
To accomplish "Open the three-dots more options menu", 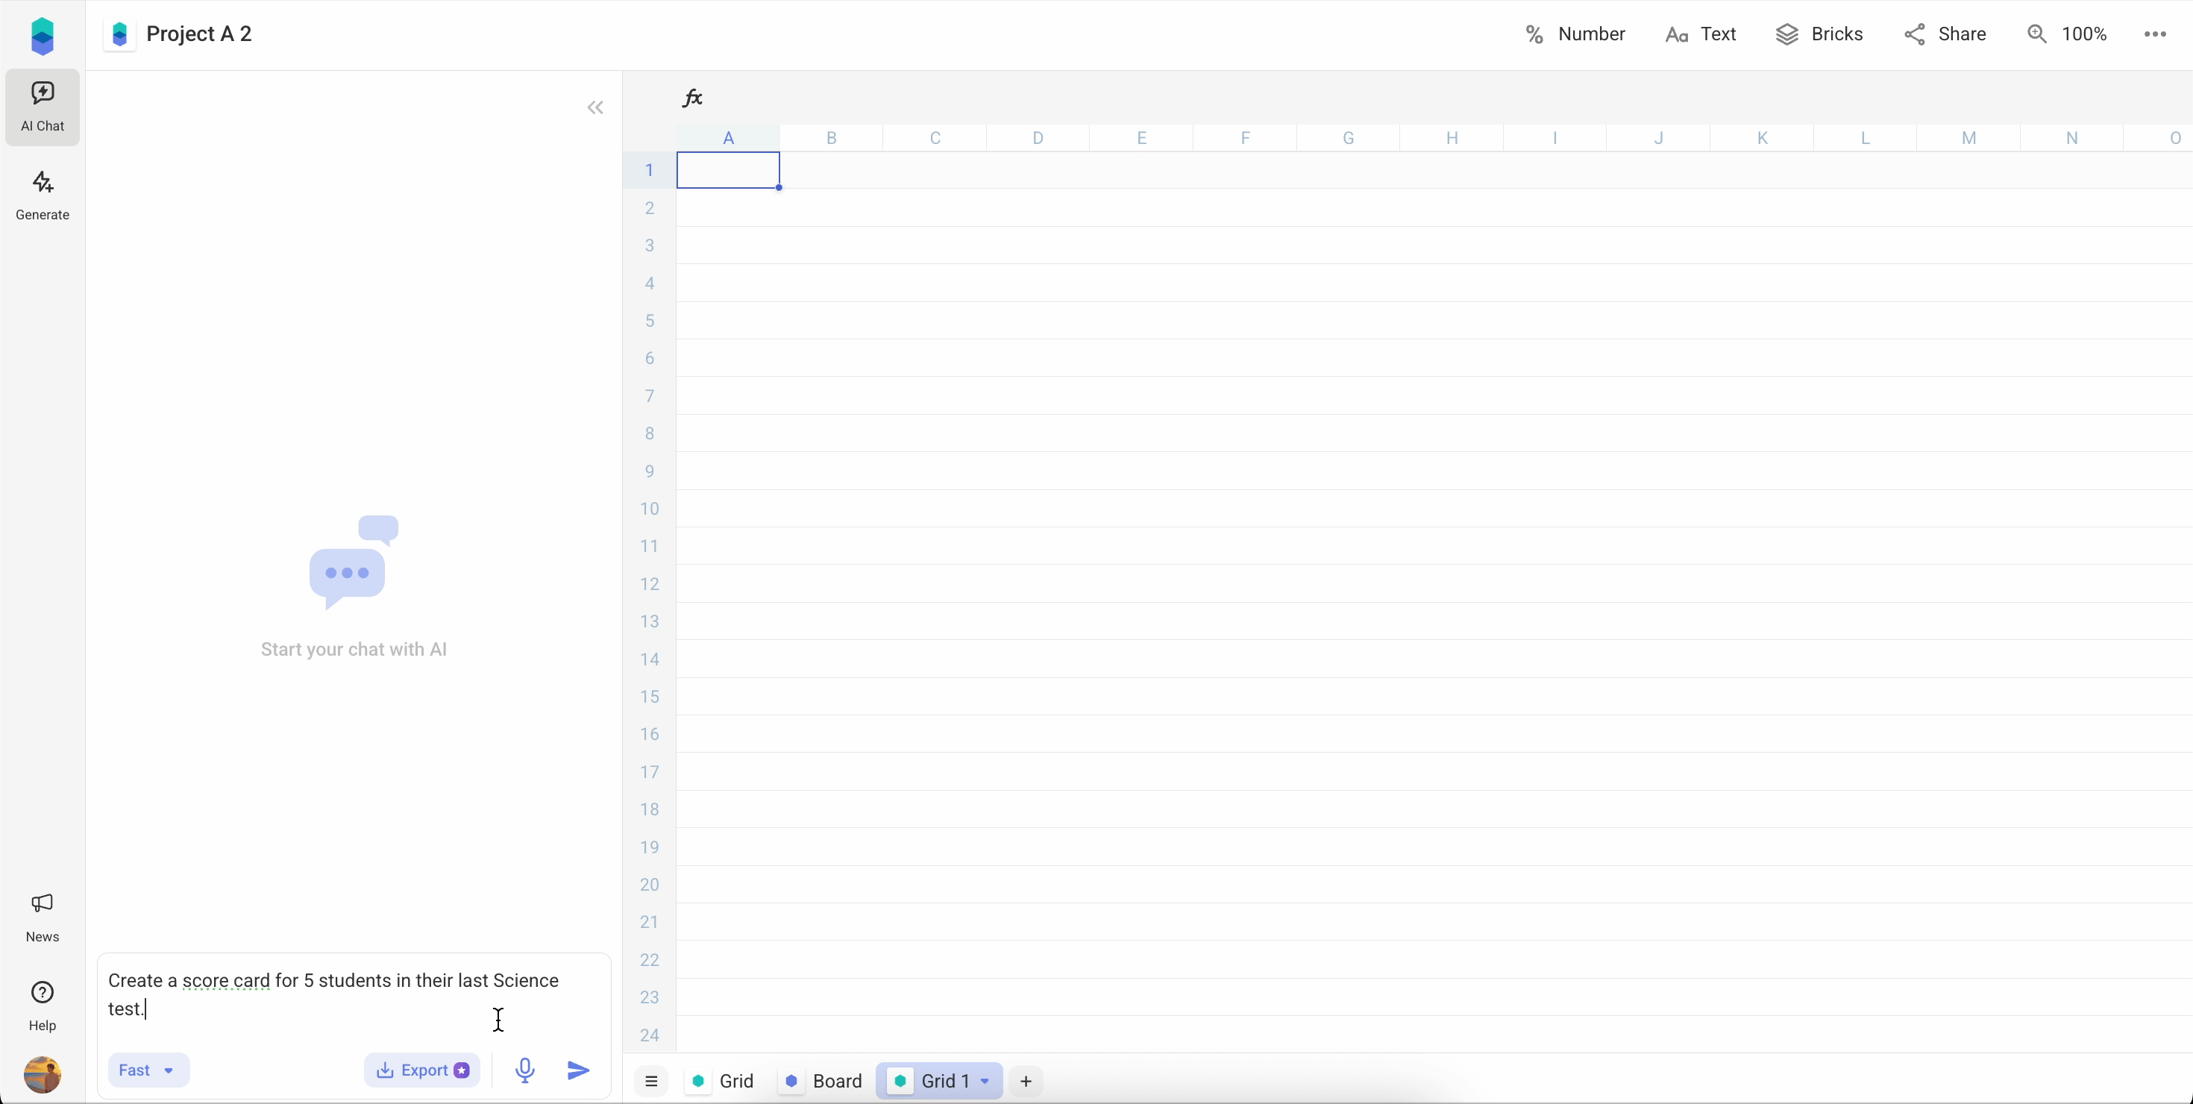I will (x=2155, y=34).
